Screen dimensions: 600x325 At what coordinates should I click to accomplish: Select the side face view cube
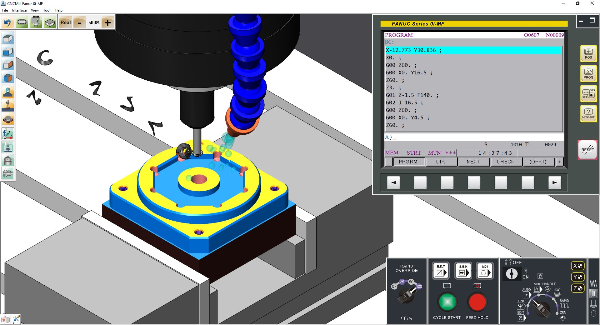[x=8, y=65]
